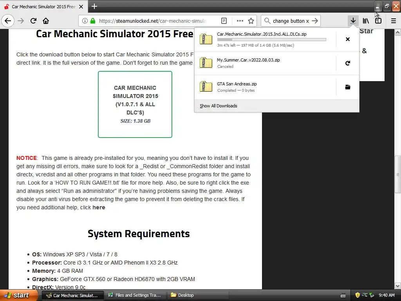This screenshot has width=401, height=301.
Task: Click the forward navigation arrow
Action: 21,21
